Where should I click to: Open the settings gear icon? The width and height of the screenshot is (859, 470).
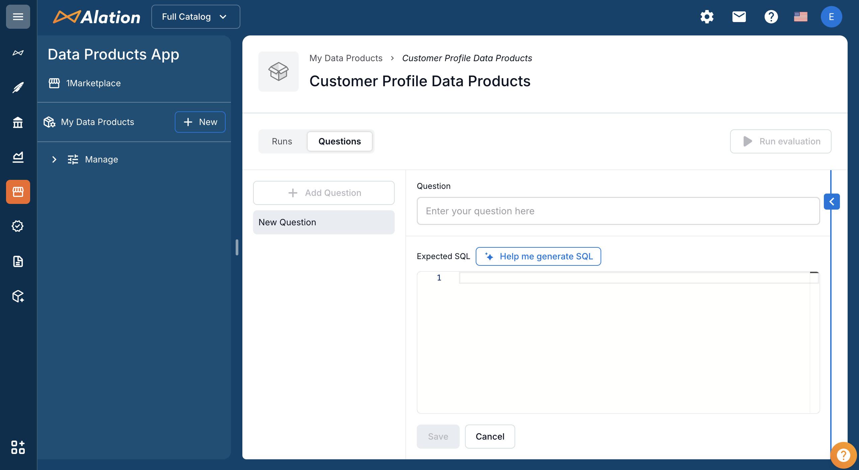(x=707, y=16)
